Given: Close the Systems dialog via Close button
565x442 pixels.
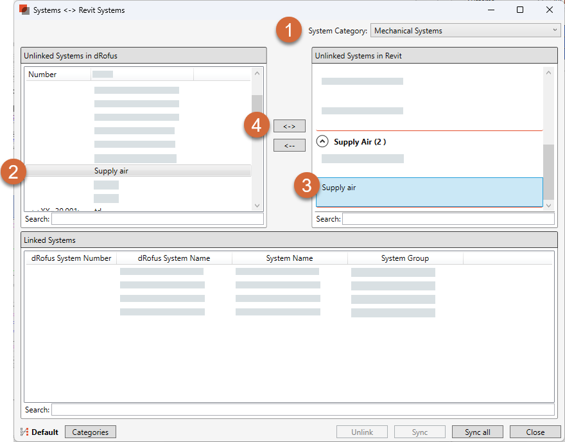Looking at the screenshot, I should pyautogui.click(x=535, y=432).
